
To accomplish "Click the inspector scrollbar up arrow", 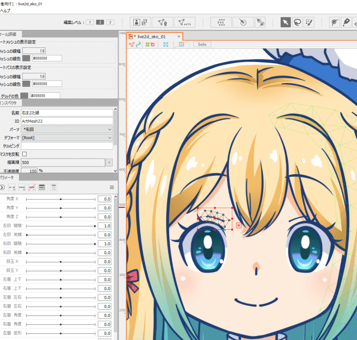I will tap(115, 109).
